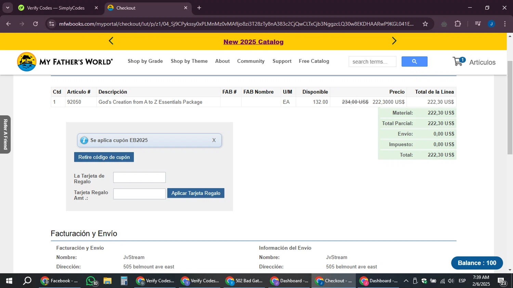
Task: Open Chrome three-dot menu
Action: (505, 24)
